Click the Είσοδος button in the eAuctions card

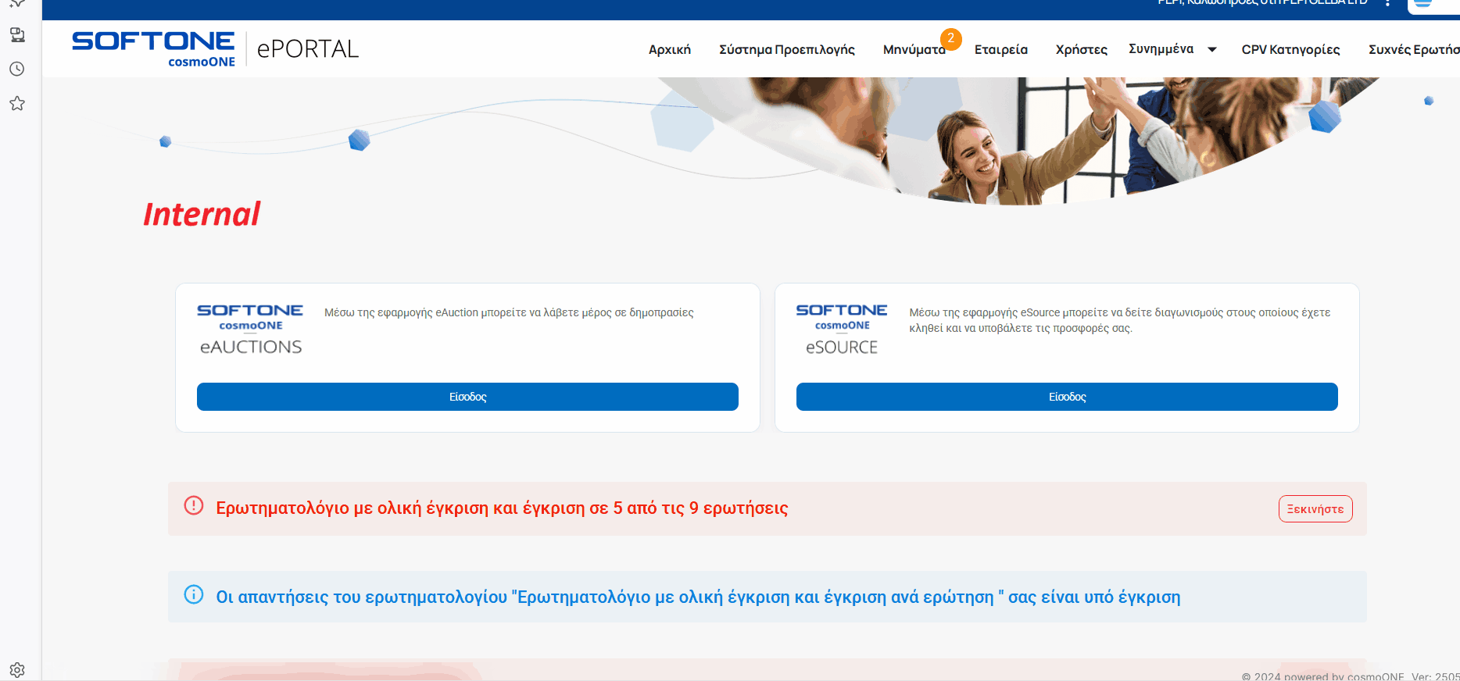[467, 397]
